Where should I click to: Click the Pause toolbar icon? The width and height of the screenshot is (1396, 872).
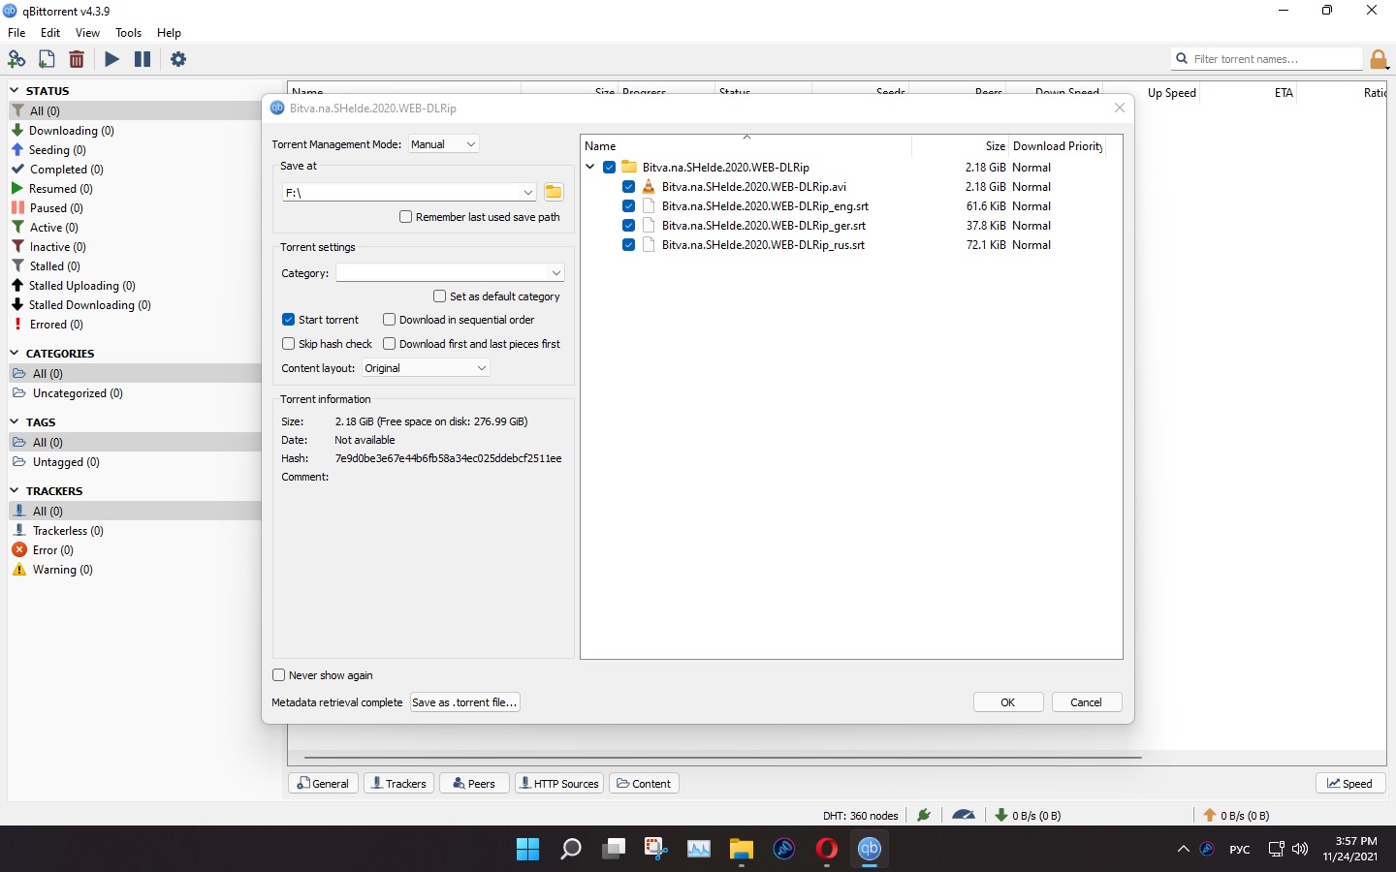[x=143, y=59]
